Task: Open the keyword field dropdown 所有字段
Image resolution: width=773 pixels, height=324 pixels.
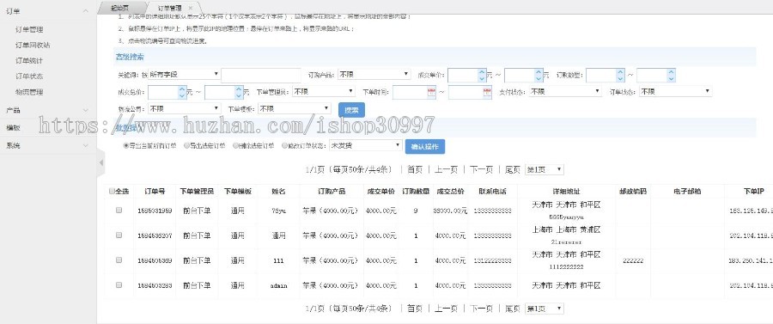Action: [x=184, y=74]
